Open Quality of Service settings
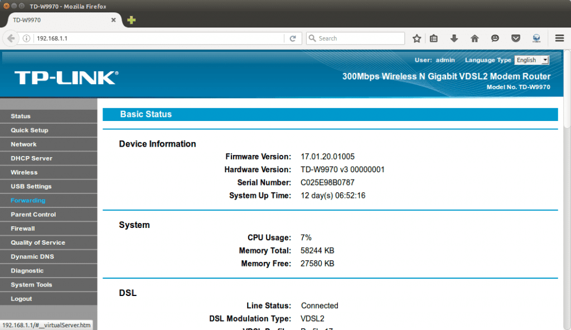Image resolution: width=571 pixels, height=330 pixels. pyautogui.click(x=49, y=242)
